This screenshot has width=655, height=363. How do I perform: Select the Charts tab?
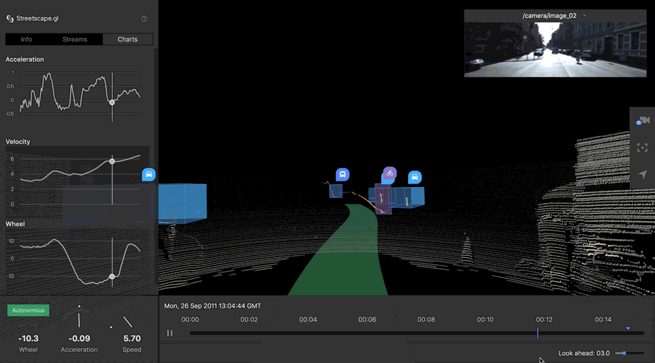pyautogui.click(x=128, y=40)
